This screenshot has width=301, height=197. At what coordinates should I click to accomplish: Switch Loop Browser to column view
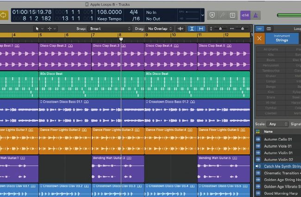pos(269,29)
